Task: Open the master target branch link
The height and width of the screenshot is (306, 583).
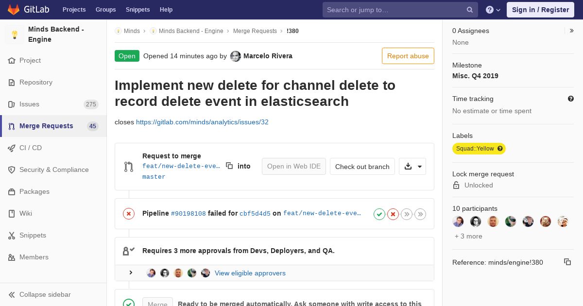Action: click(154, 177)
